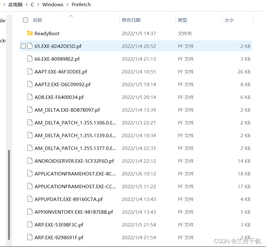Select file name AAPT.EXE-46F3DDEE.pf
Screen dimensions: 266x247
coord(61,72)
